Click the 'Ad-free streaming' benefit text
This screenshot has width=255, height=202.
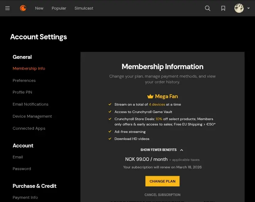pos(130,132)
